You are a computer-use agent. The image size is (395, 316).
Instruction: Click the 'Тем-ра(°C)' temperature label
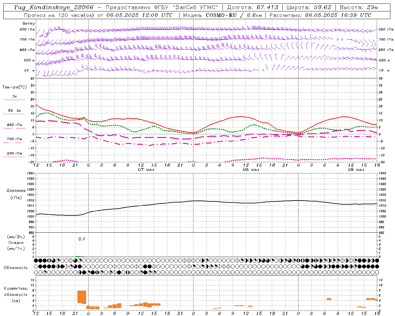pos(15,87)
